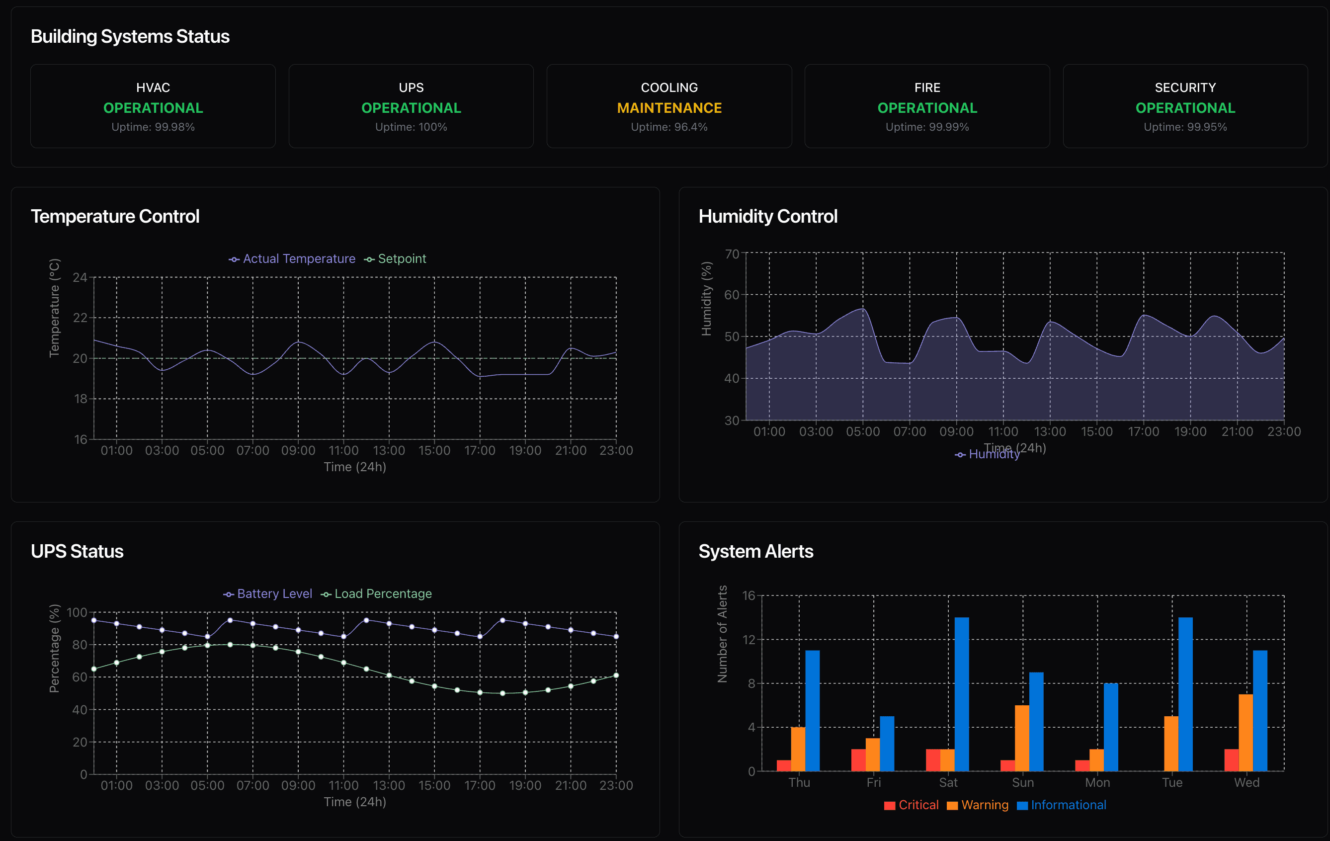The image size is (1330, 841).
Task: Open the COOLING maintenance status card
Action: click(669, 106)
